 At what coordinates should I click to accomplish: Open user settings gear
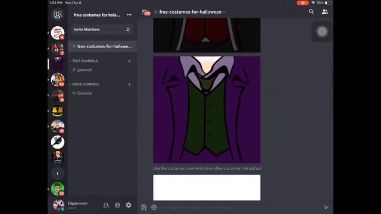point(129,205)
